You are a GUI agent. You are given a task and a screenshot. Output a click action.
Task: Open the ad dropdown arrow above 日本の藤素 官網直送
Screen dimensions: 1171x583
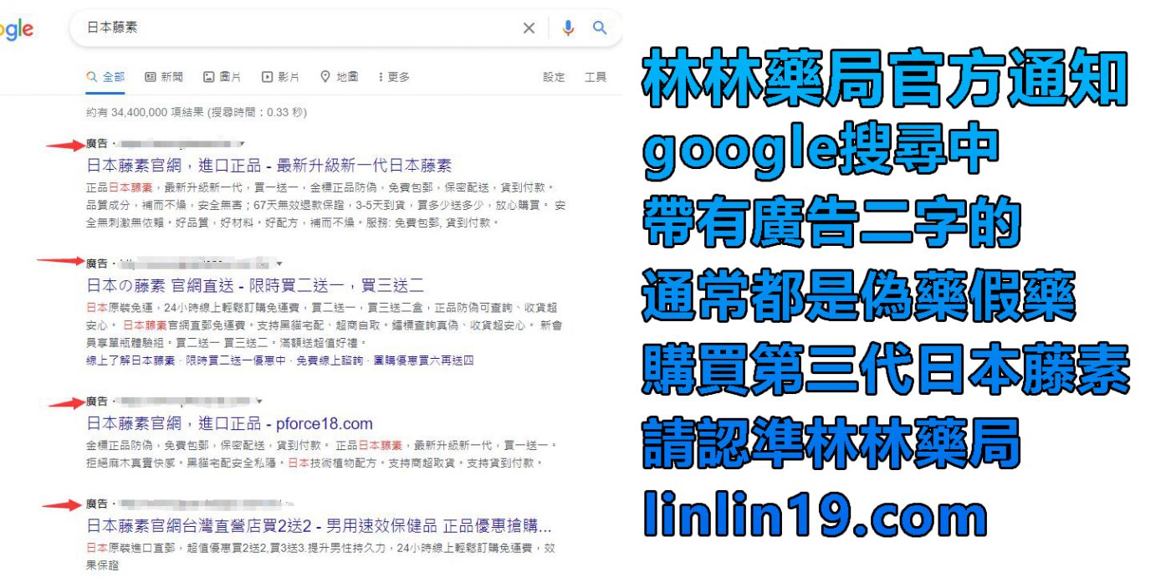click(280, 263)
